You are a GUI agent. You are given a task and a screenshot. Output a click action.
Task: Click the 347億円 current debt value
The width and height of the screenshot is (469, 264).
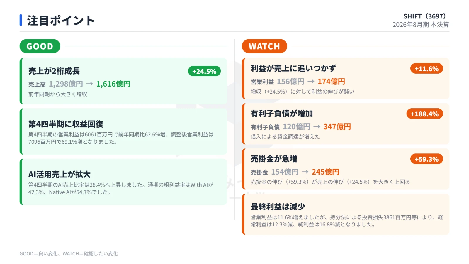[x=337, y=127]
